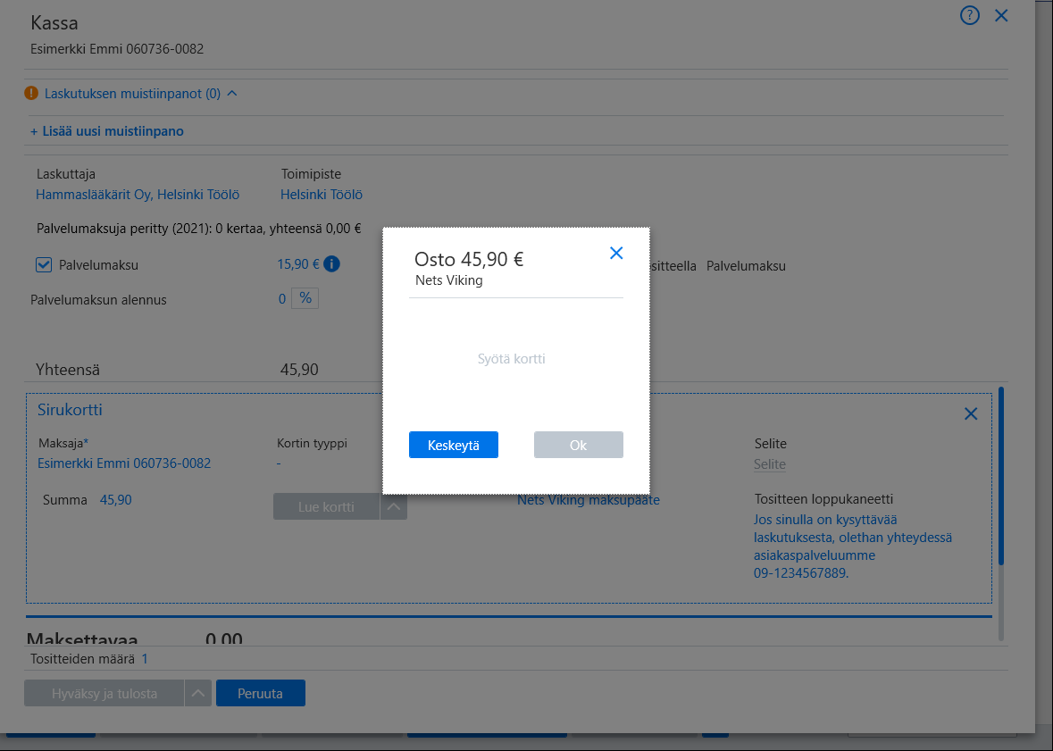Click Keskeytä in the payment dialog
Viewport: 1053px width, 751px height.
tap(454, 445)
